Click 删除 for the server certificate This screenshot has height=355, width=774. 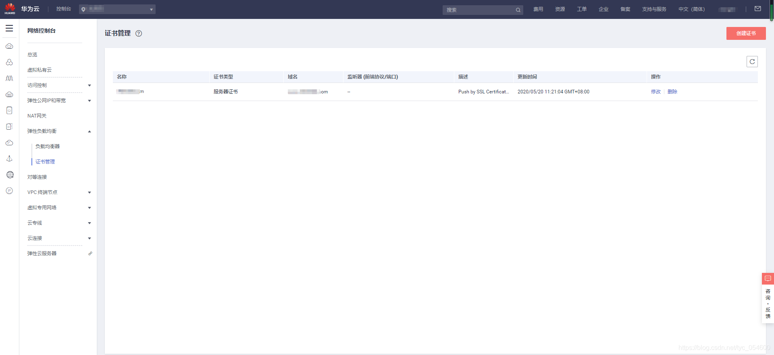pyautogui.click(x=672, y=92)
